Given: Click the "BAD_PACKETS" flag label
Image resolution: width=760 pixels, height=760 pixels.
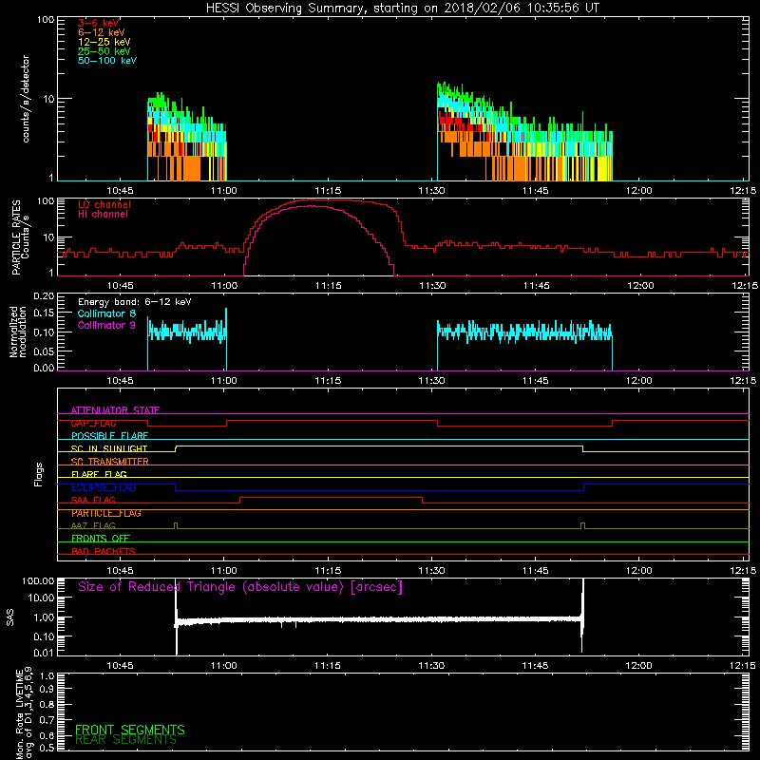Looking at the screenshot, I should pos(104,552).
